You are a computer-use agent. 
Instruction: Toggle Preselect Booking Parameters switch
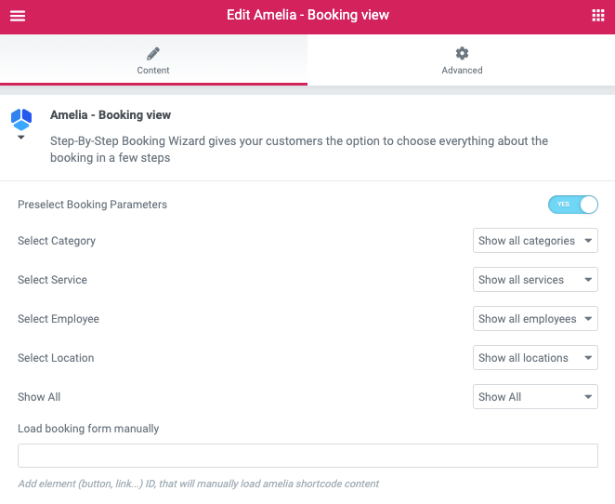572,205
